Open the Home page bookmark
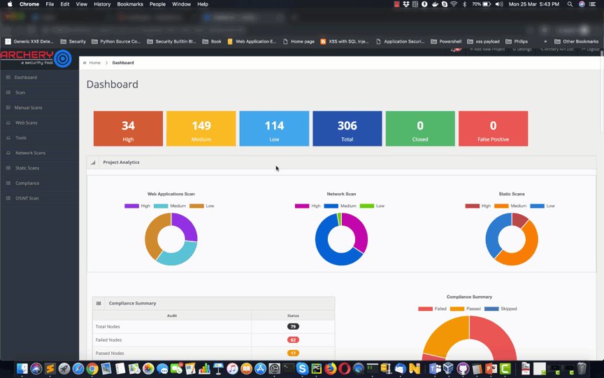Screen dimensions: 604x378 299,41
